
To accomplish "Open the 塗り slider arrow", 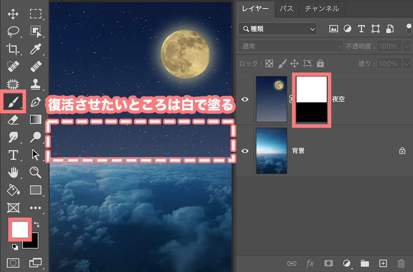I will 407,64.
